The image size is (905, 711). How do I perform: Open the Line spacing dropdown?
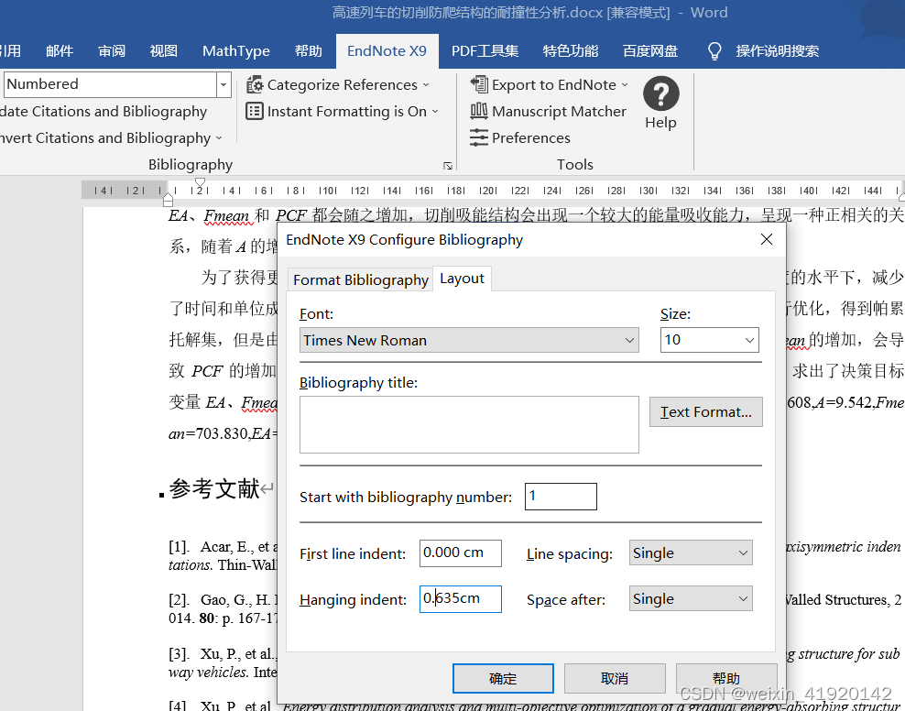coord(691,552)
